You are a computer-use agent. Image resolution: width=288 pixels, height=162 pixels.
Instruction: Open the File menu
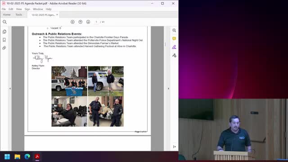4,9
